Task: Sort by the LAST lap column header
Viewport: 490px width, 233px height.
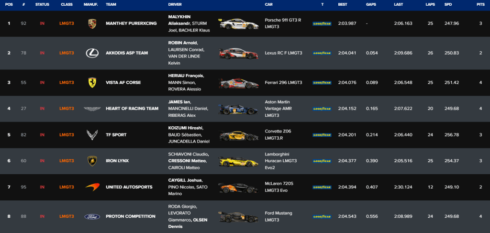Action: point(399,5)
